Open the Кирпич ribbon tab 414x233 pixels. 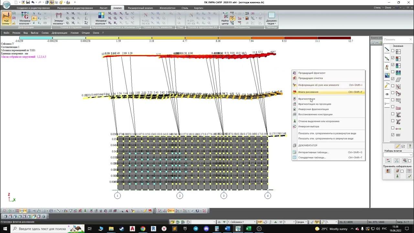(199, 8)
